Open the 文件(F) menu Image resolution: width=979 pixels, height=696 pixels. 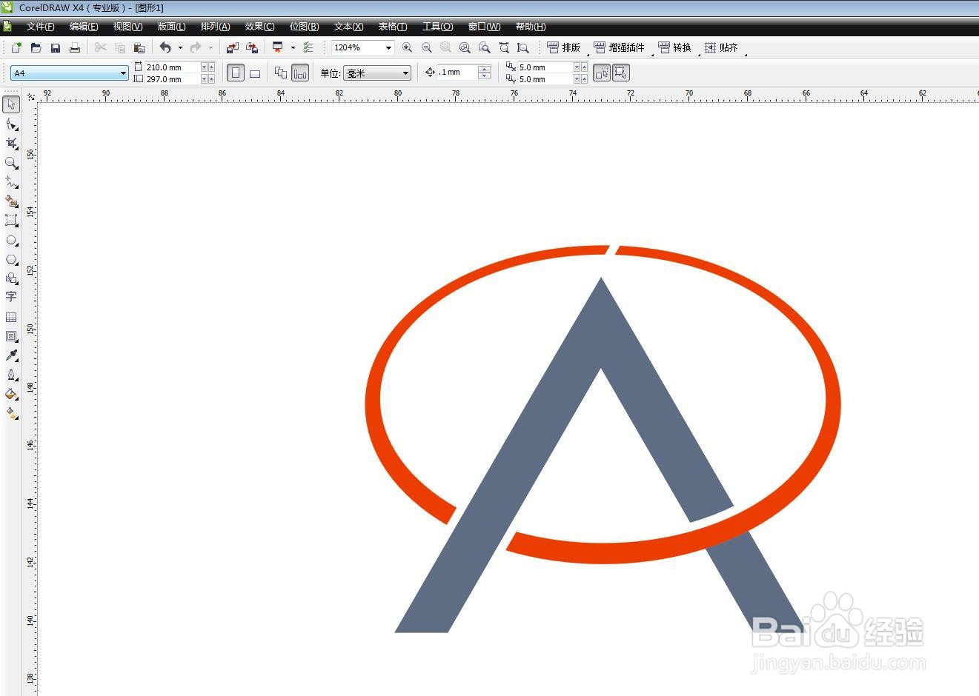pyautogui.click(x=40, y=27)
